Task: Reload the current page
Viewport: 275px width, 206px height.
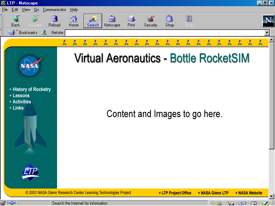Action: pos(54,21)
